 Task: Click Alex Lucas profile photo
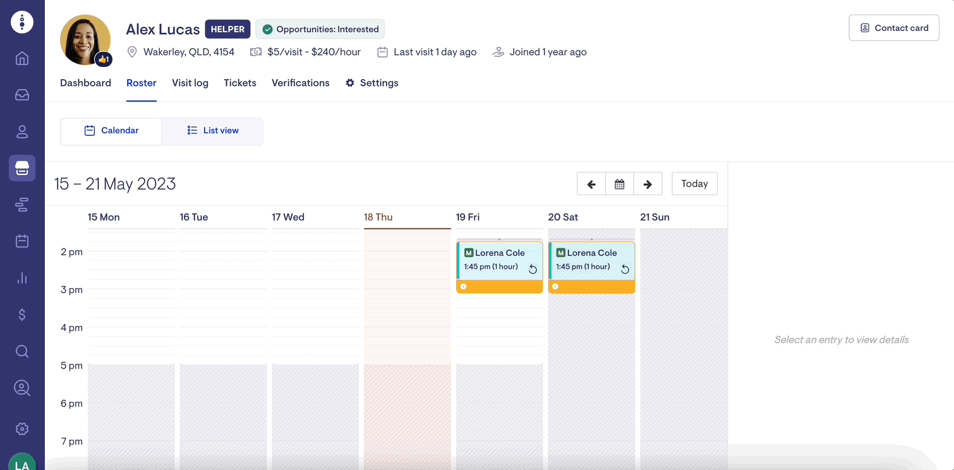pos(85,39)
